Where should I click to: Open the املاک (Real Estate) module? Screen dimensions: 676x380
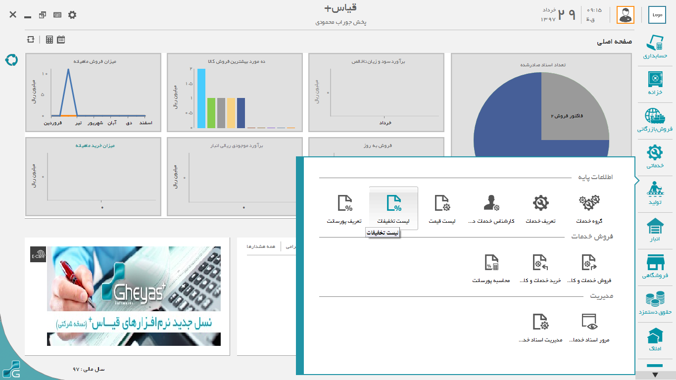[x=655, y=340]
